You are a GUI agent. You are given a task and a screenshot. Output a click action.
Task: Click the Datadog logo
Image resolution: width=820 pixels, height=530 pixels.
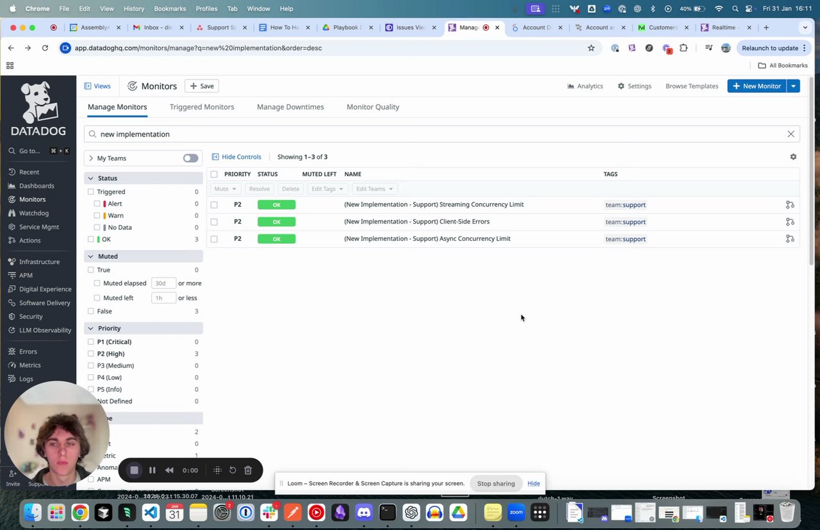tap(38, 108)
